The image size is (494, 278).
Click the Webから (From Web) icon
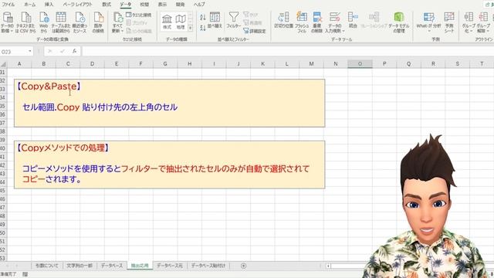43,22
